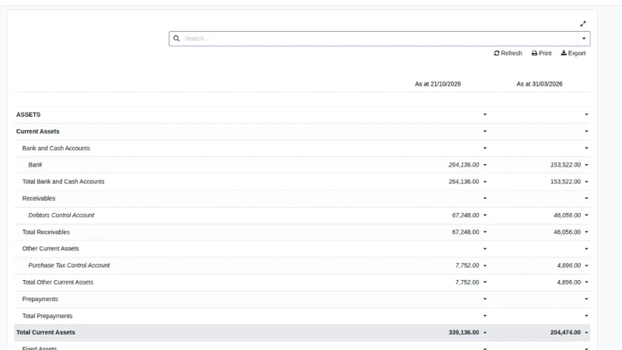The image size is (622, 350).
Task: Click the italic Purchase Tax value 7,752.00
Action: click(x=467, y=265)
